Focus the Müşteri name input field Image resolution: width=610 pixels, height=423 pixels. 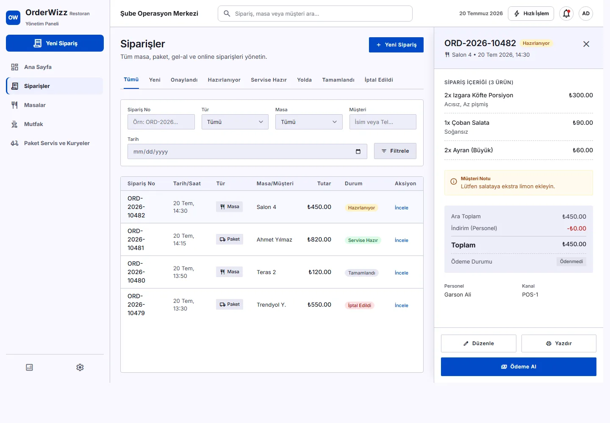383,122
